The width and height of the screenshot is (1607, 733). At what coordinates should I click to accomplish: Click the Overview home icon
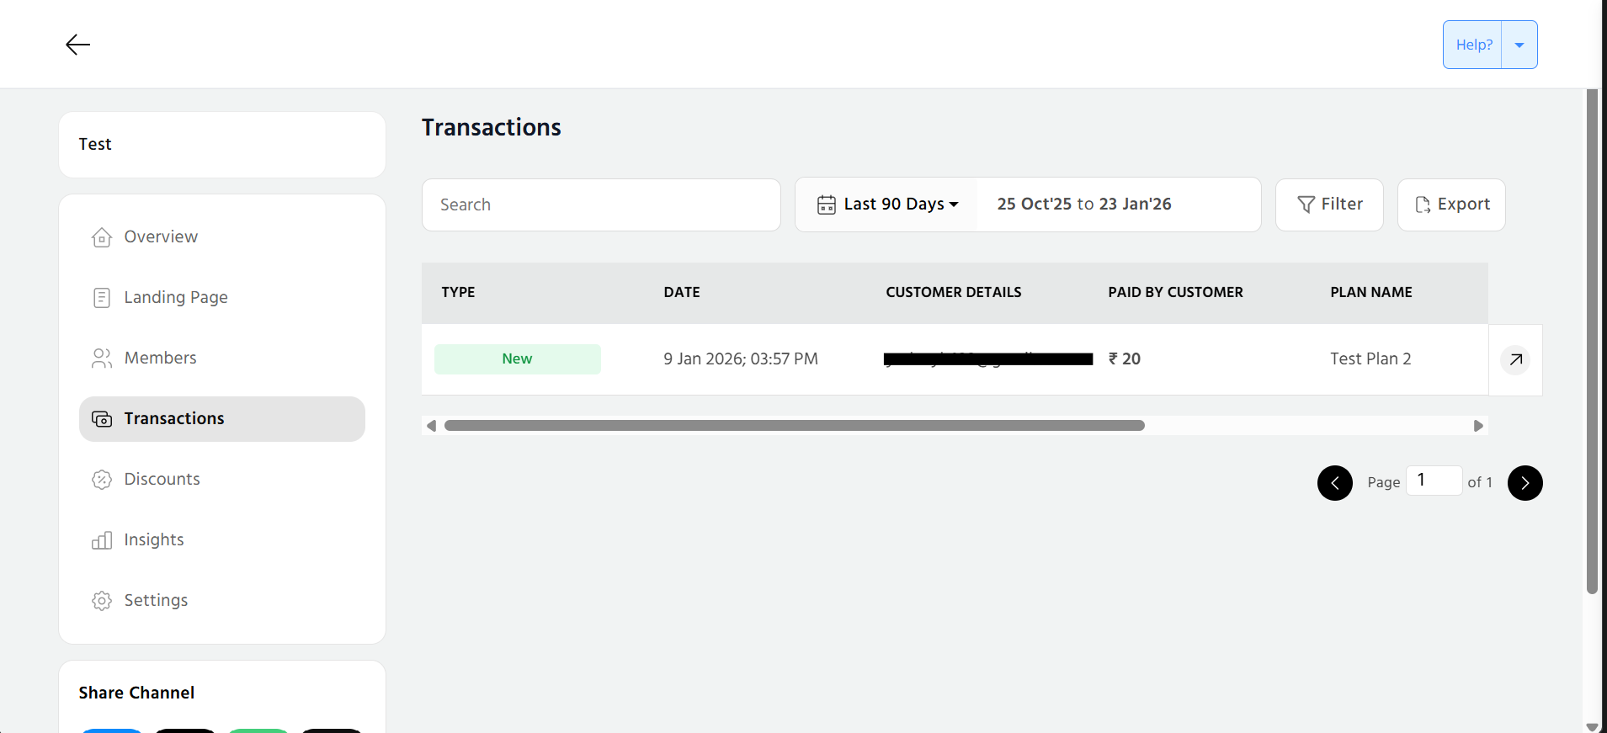102,237
